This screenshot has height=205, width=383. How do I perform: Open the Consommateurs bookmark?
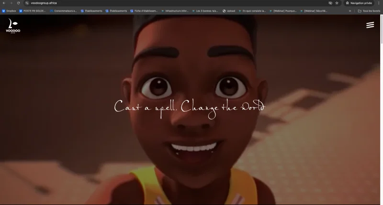coord(63,11)
